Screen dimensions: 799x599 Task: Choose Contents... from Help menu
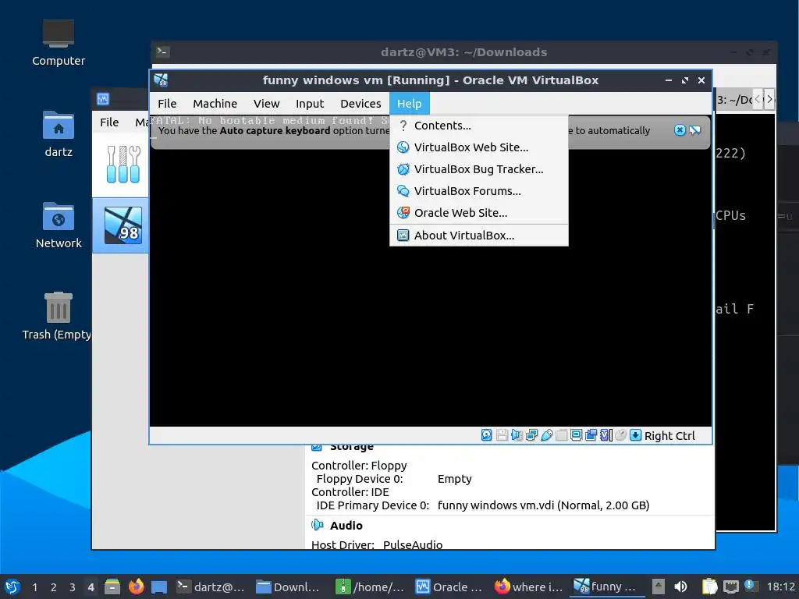[479, 126]
